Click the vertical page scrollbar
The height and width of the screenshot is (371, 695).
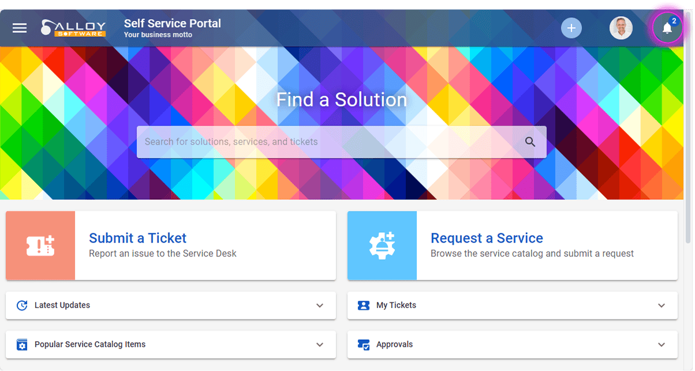(687, 144)
